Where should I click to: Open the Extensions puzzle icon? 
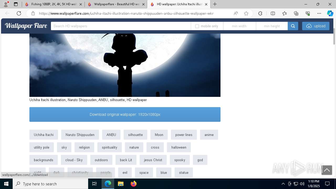click(260, 13)
